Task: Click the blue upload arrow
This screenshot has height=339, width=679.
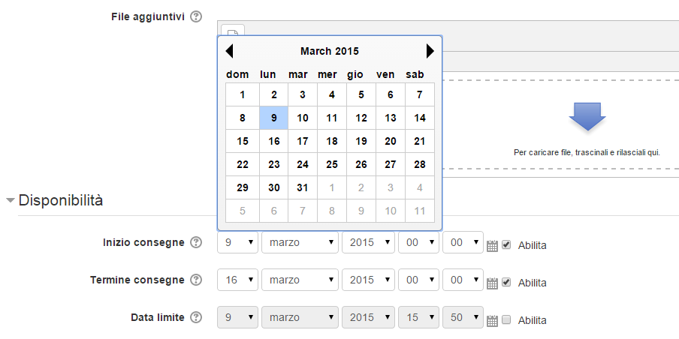Action: tap(587, 116)
